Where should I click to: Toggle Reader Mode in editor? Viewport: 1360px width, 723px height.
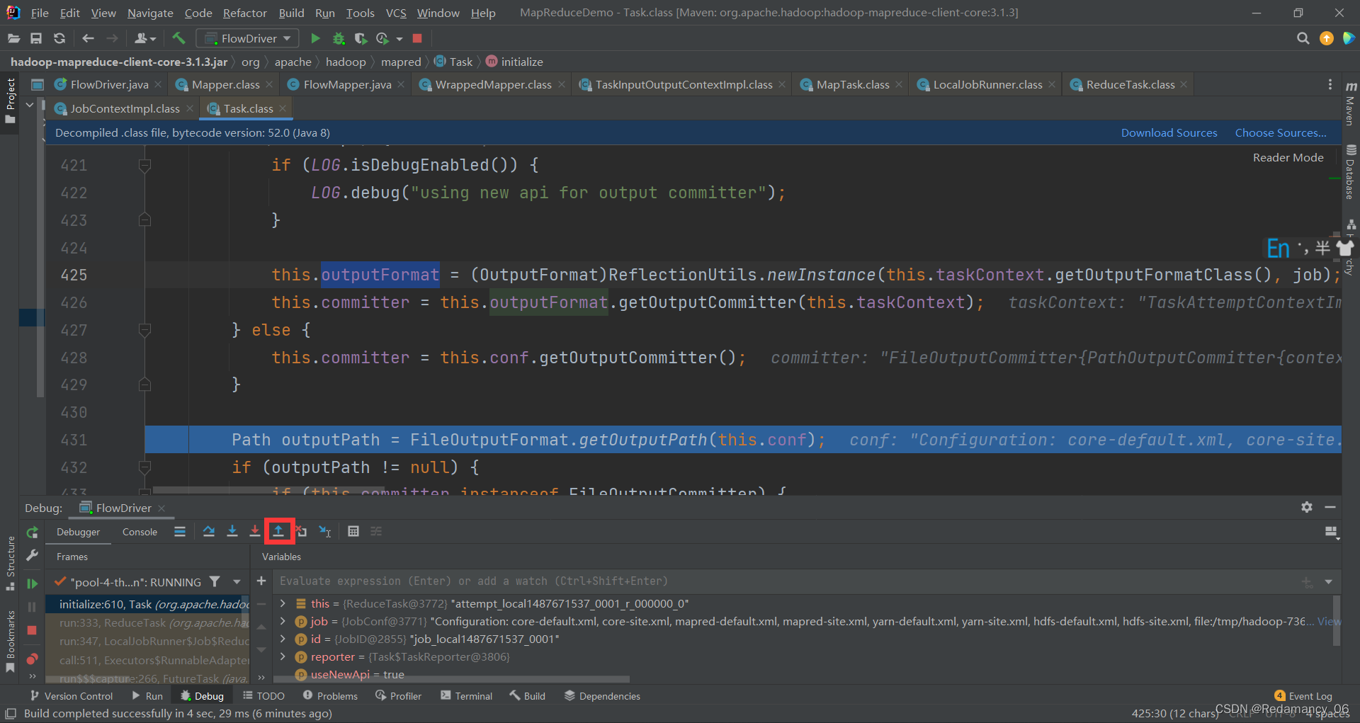click(x=1288, y=157)
